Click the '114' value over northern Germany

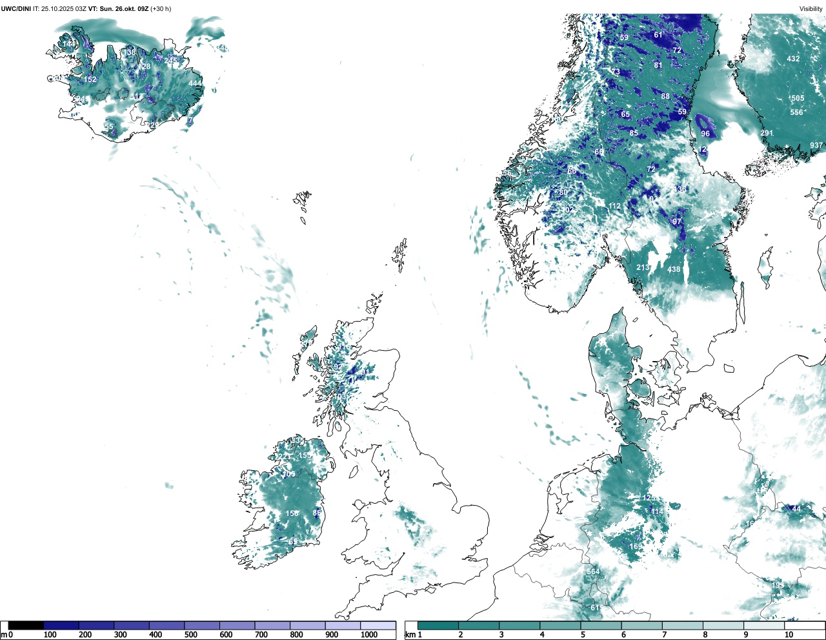pos(657,511)
